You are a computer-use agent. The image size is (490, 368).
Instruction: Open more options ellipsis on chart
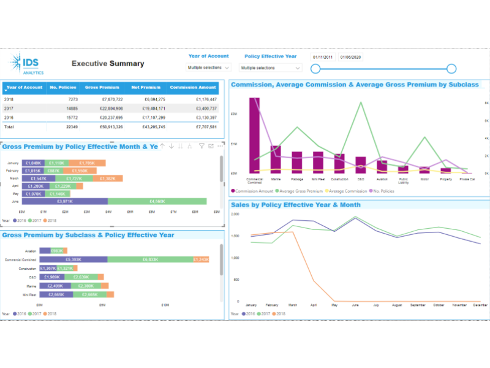[x=220, y=146]
